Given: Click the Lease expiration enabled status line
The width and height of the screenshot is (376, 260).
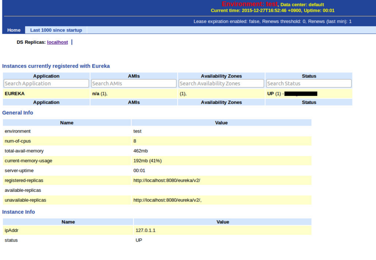Looking at the screenshot, I should (x=273, y=22).
